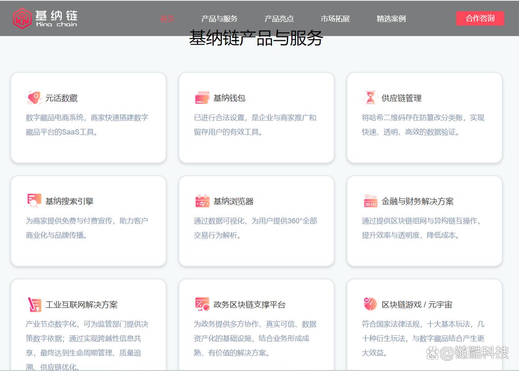Open the 政务区块链支撑平台 card title
This screenshot has width=519, height=371.
[249, 305]
